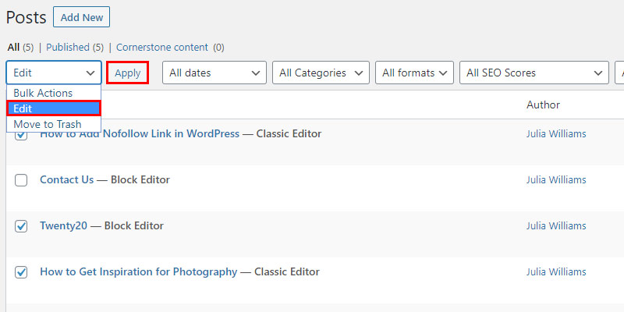
Task: Open the All Categories filter
Action: tap(321, 73)
